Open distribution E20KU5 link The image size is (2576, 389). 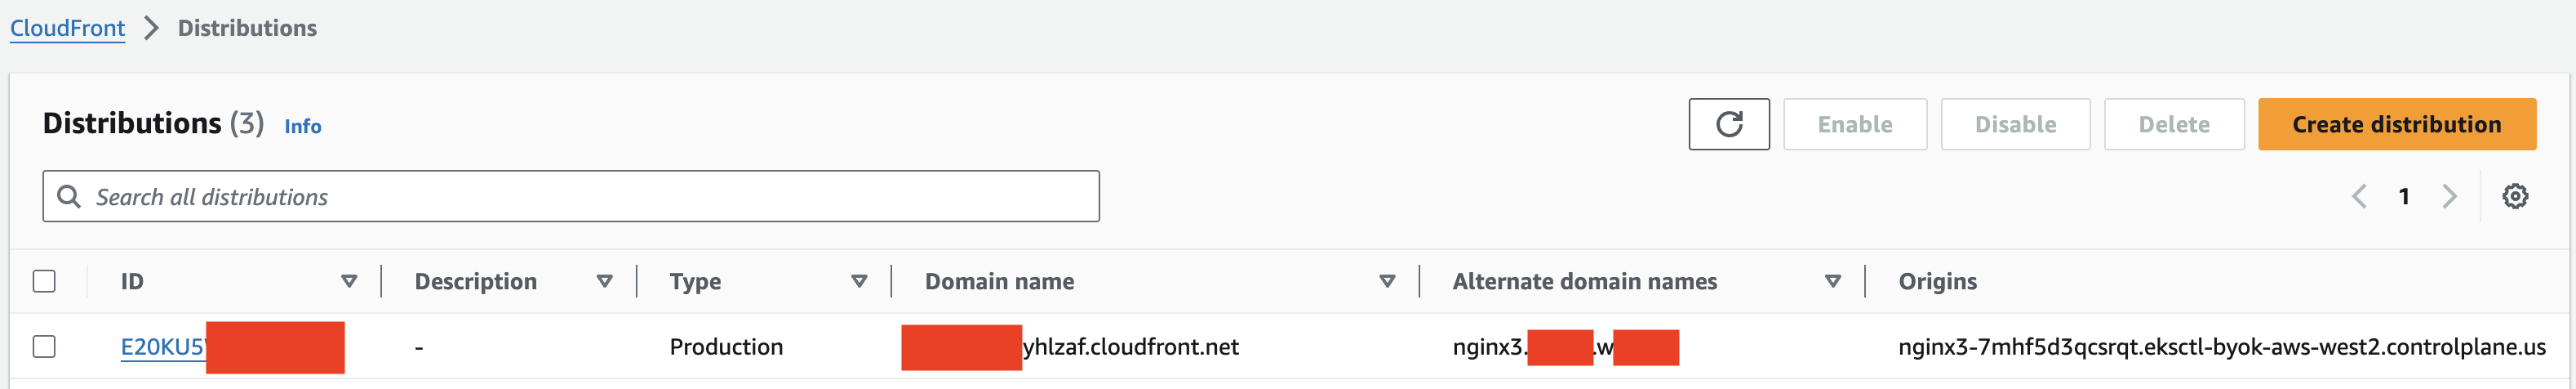click(163, 346)
